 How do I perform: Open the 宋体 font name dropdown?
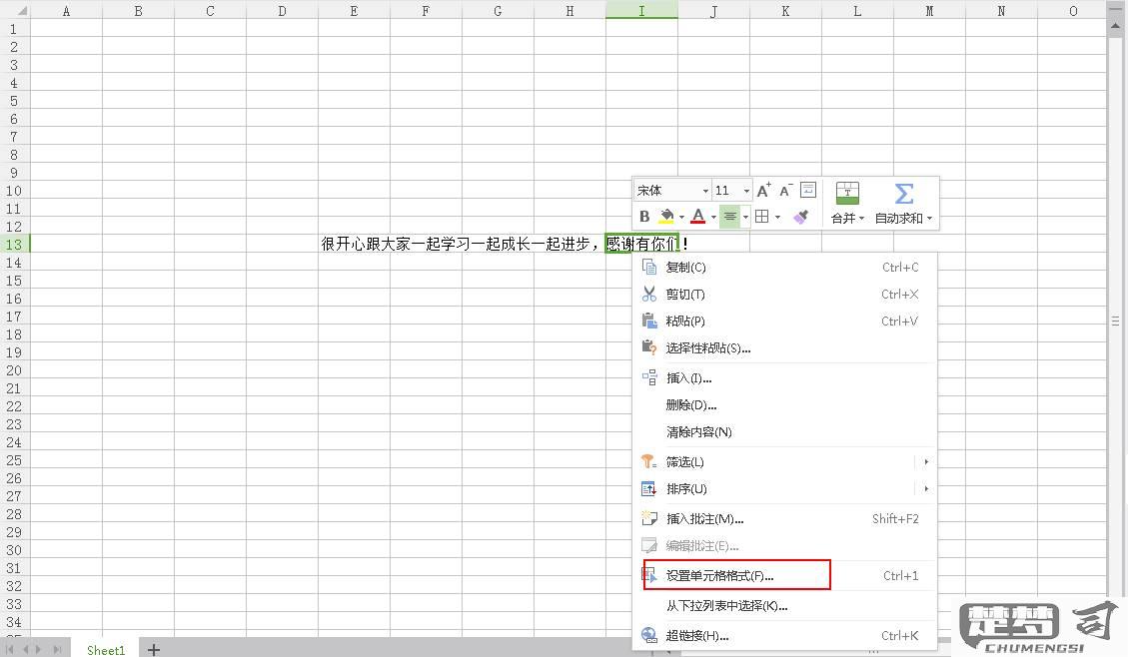pyautogui.click(x=705, y=191)
